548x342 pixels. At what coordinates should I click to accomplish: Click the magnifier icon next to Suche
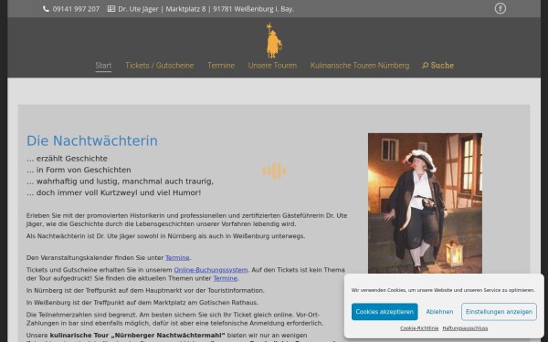pos(425,66)
